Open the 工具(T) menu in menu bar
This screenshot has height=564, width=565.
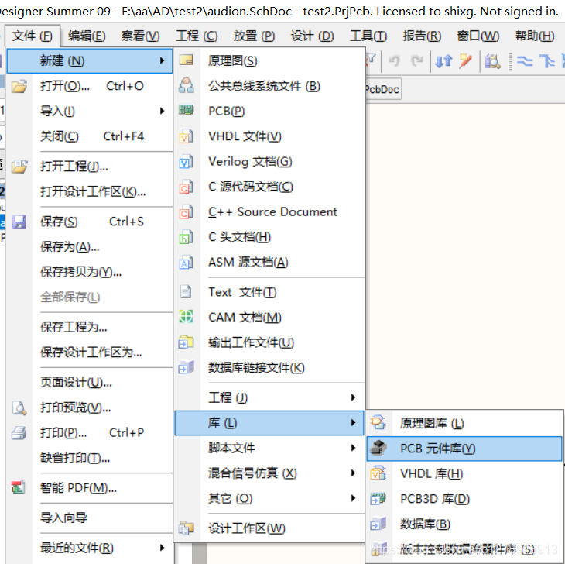click(368, 36)
